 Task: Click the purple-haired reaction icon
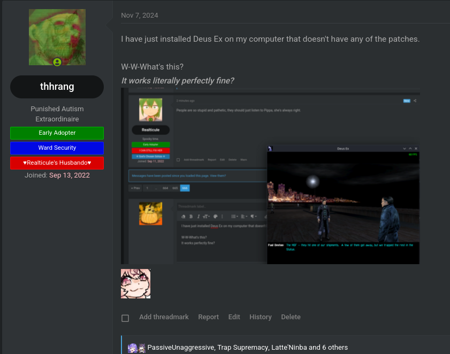click(132, 348)
